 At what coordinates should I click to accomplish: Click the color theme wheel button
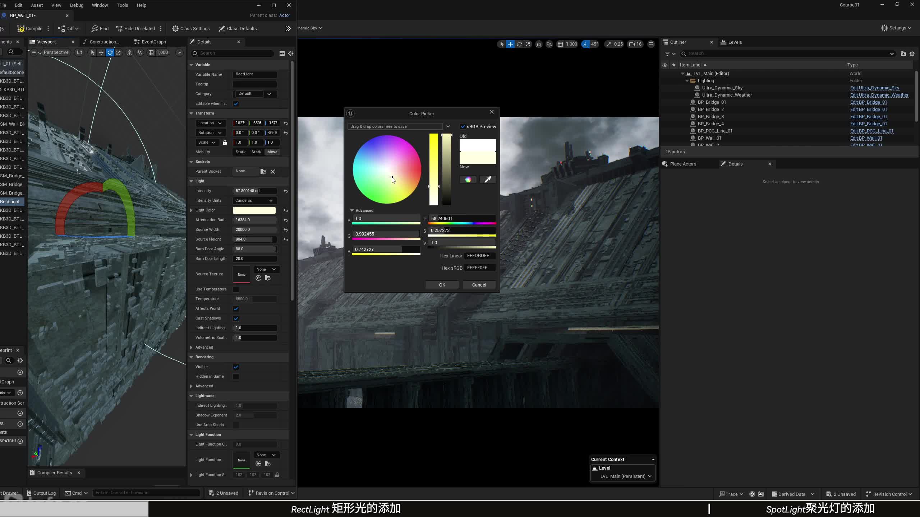coord(468,180)
